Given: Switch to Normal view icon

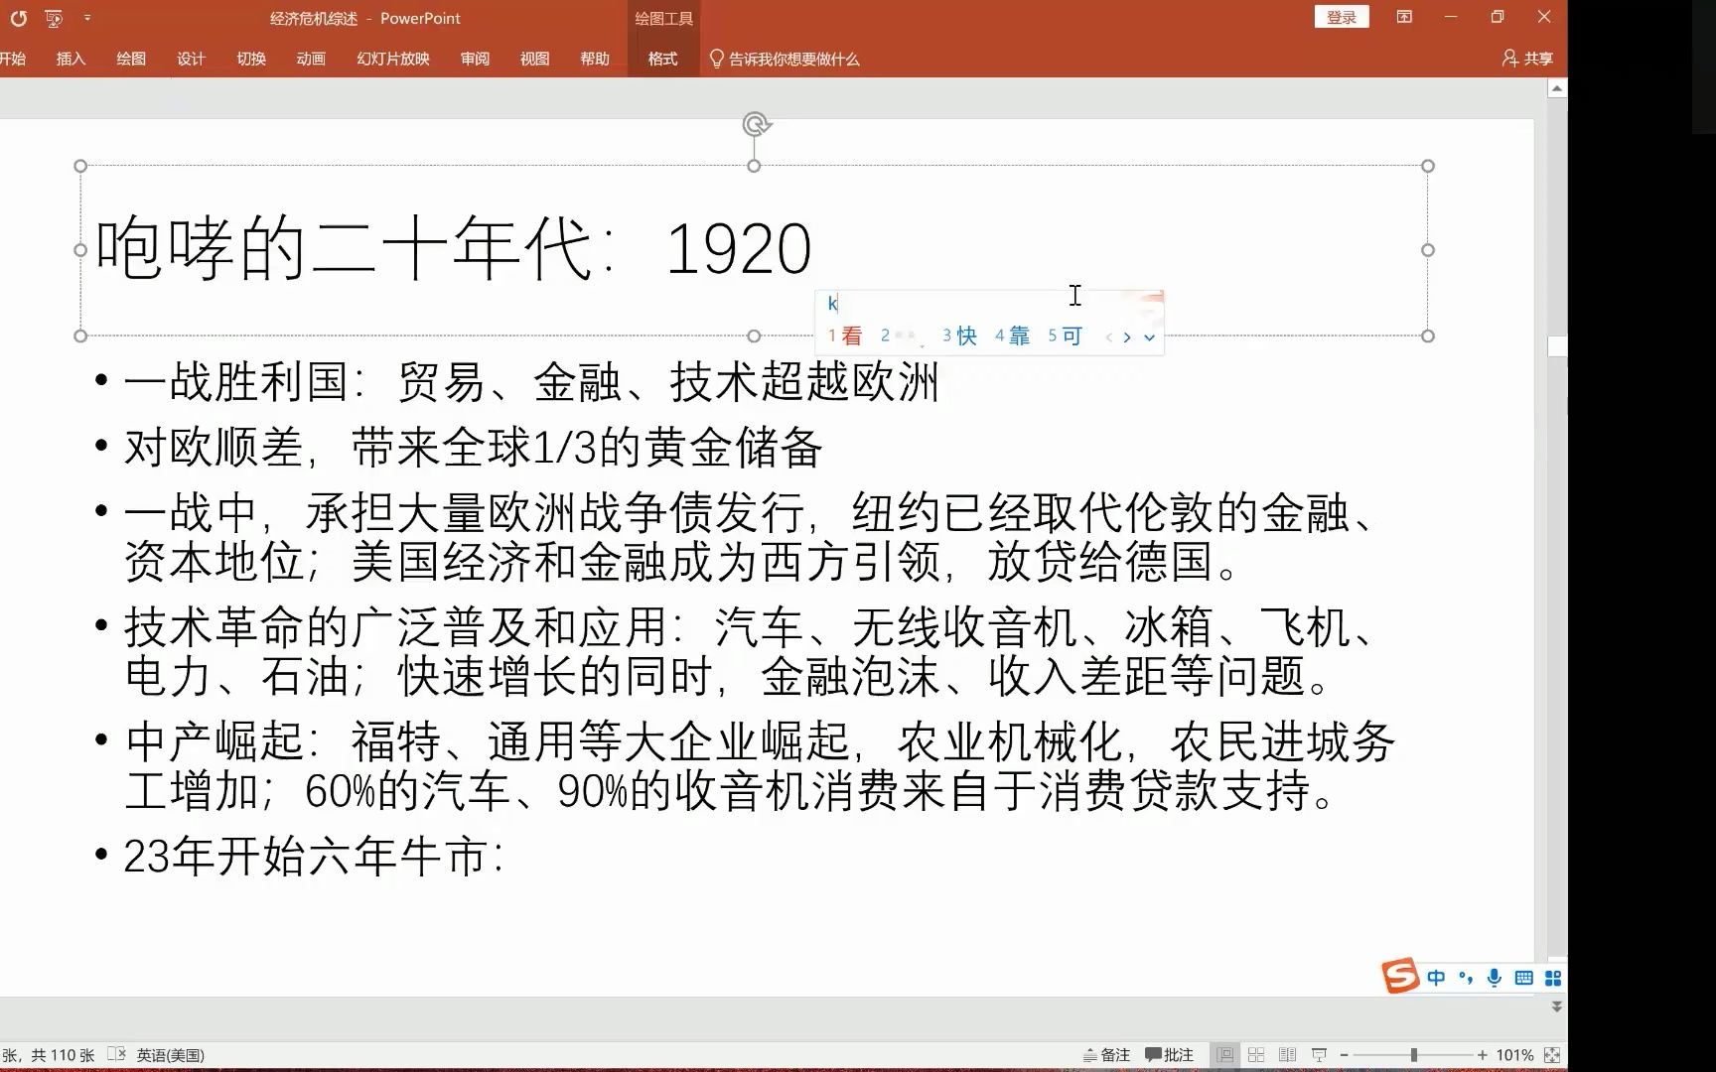Looking at the screenshot, I should pos(1225,1055).
